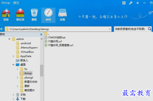This screenshot has width=153, height=101.
Task: Expand the AppData folder node
Action: tap(13, 56)
